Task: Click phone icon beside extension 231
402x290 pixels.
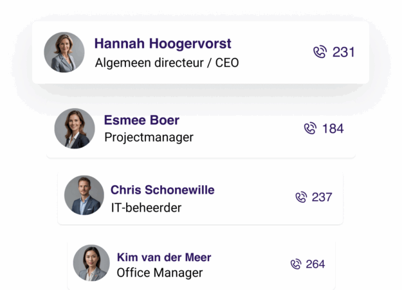Action: [320, 52]
